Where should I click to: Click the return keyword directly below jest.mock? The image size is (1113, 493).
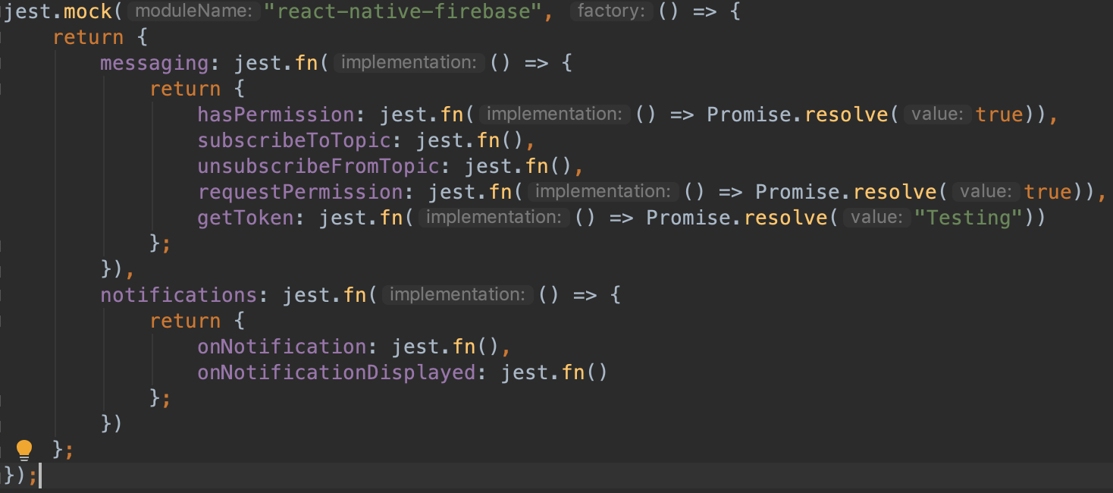[x=88, y=37]
